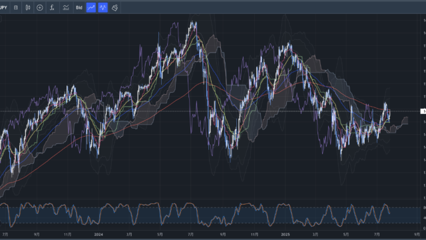Click the 2025 label on time axis

pyautogui.click(x=286, y=234)
